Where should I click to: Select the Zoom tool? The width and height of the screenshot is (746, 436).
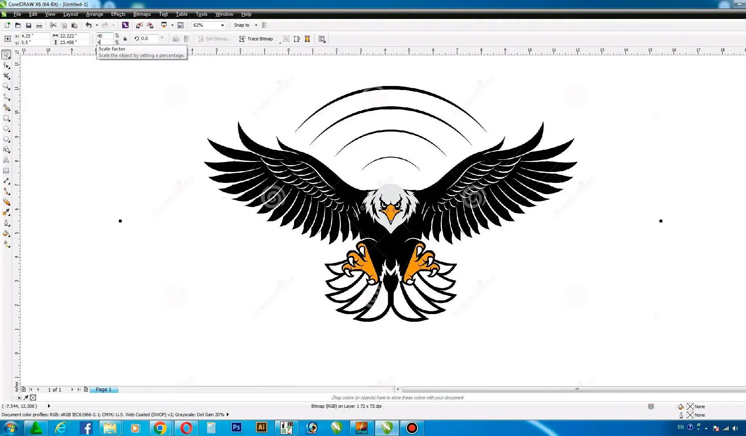point(6,86)
